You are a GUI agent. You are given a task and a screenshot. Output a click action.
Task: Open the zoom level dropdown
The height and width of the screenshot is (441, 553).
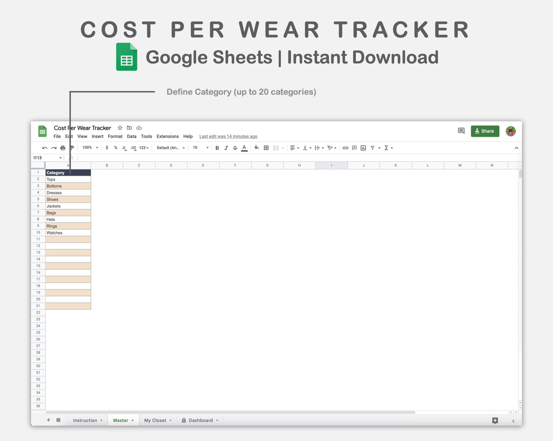click(x=89, y=147)
